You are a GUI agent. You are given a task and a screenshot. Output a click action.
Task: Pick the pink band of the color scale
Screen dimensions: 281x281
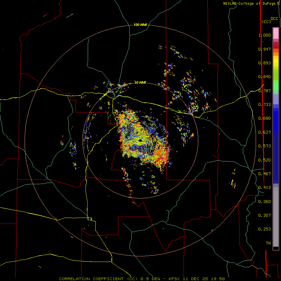276,33
